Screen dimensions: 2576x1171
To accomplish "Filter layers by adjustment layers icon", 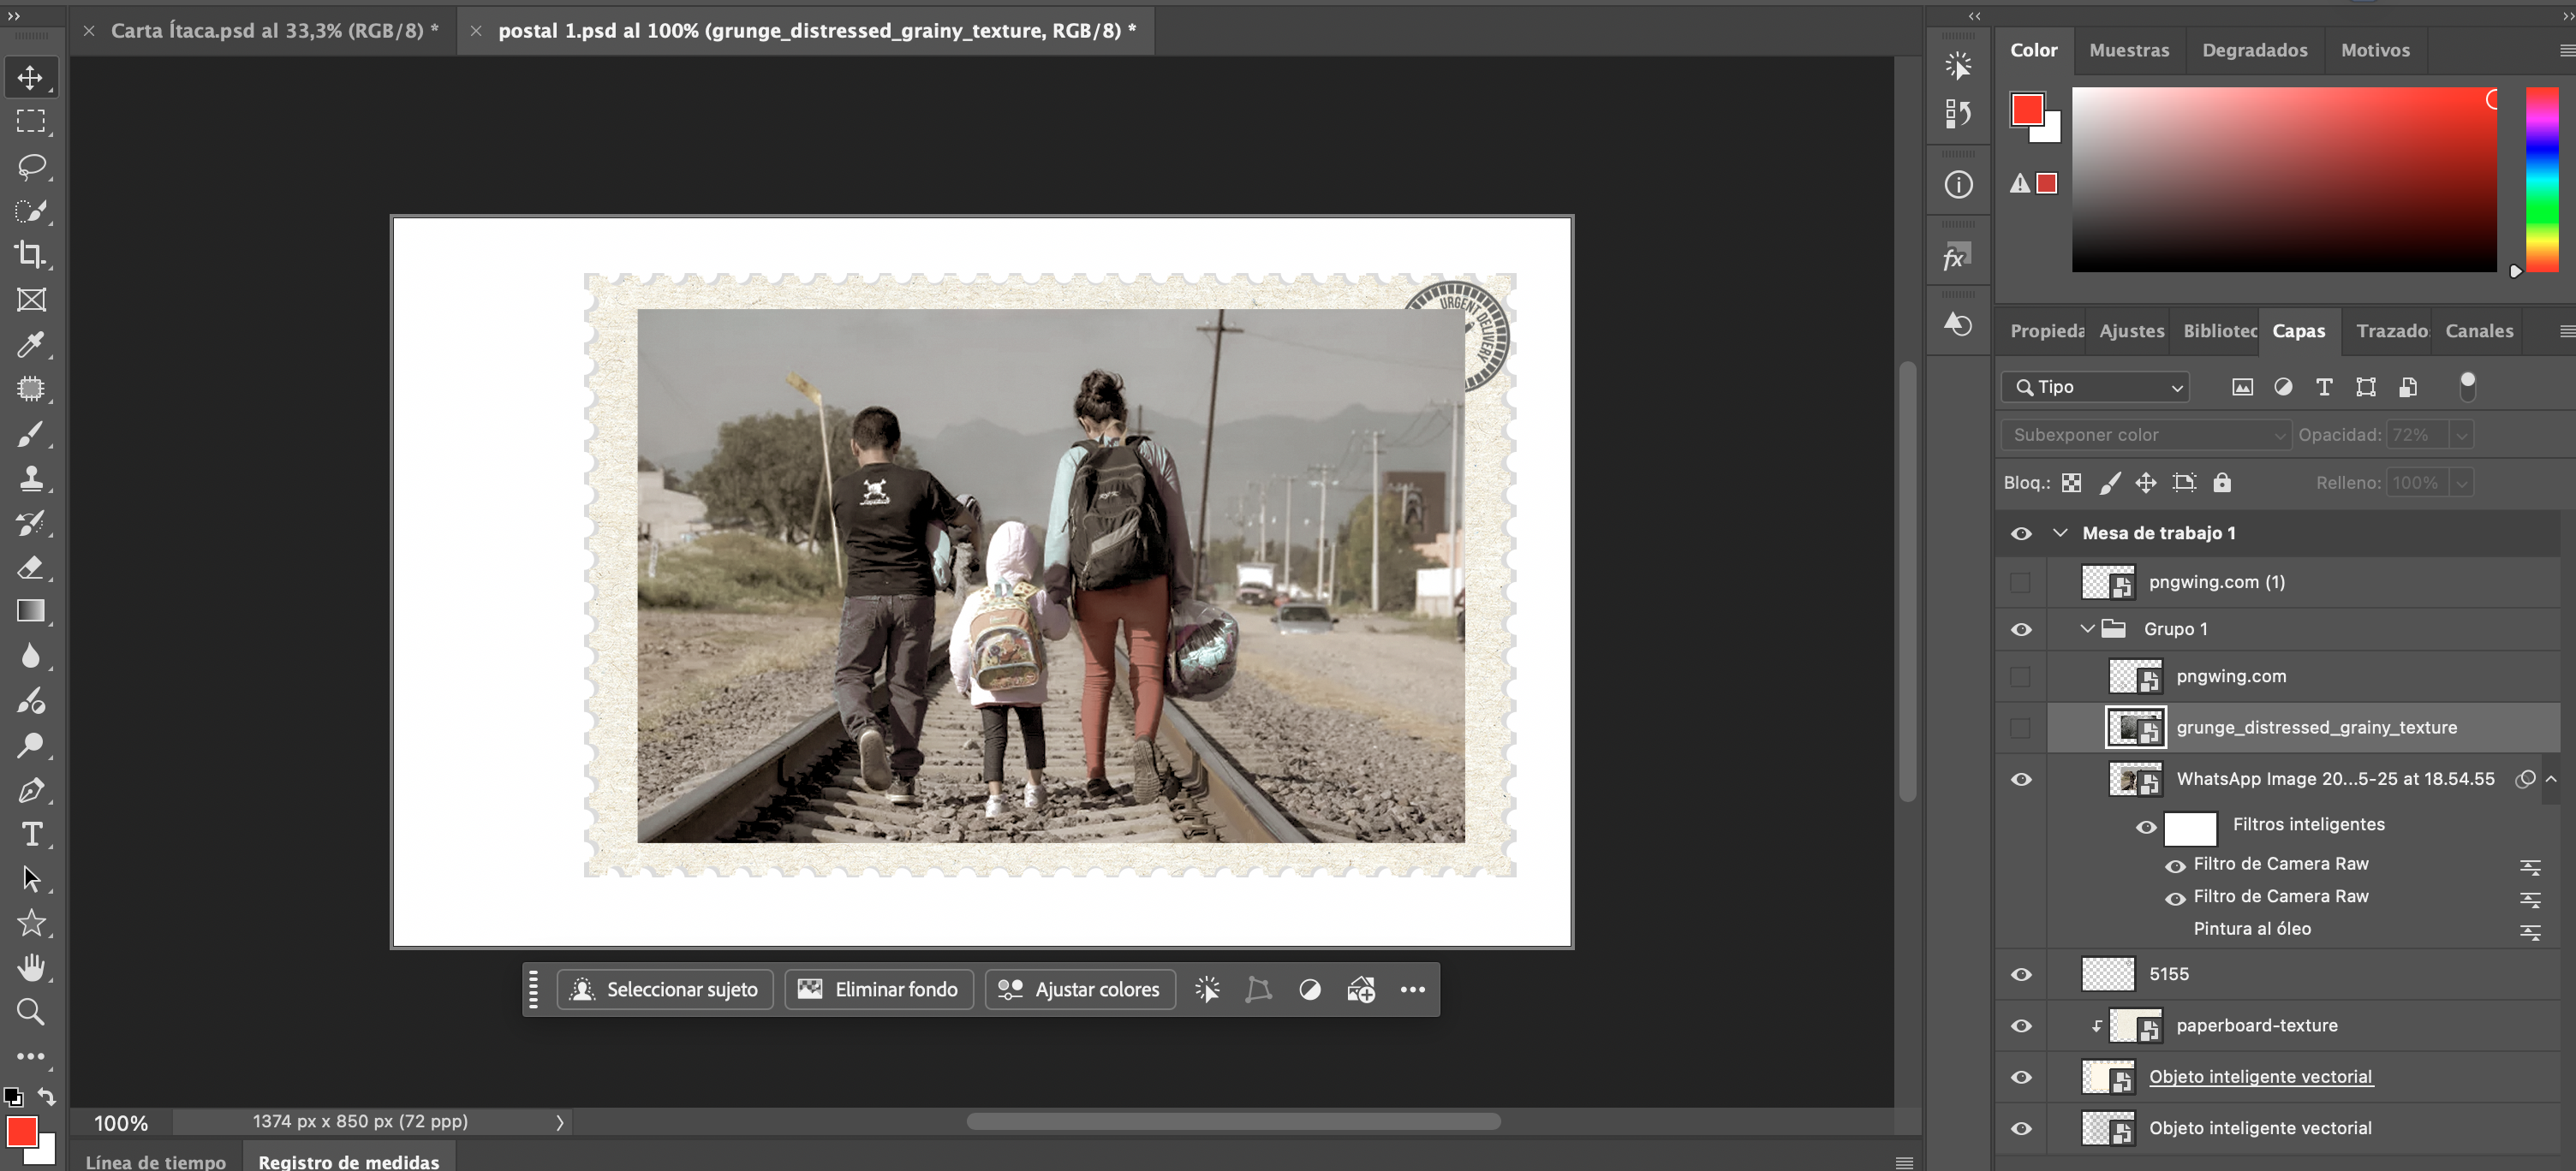I will (x=2283, y=388).
